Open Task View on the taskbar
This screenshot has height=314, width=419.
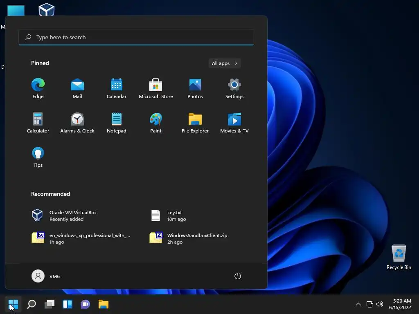[50, 304]
